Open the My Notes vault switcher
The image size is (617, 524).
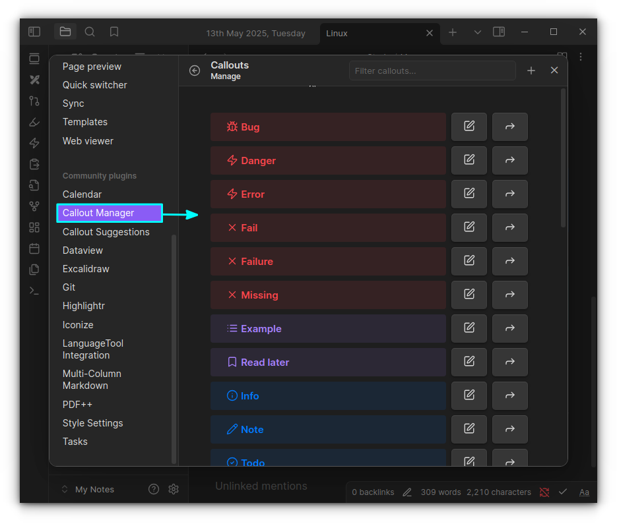pos(88,489)
